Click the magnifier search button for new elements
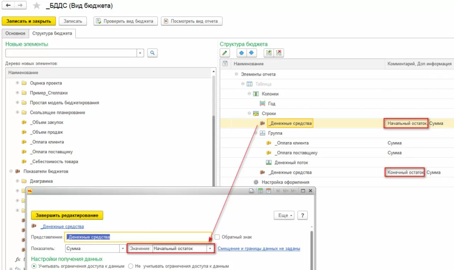 (x=152, y=53)
